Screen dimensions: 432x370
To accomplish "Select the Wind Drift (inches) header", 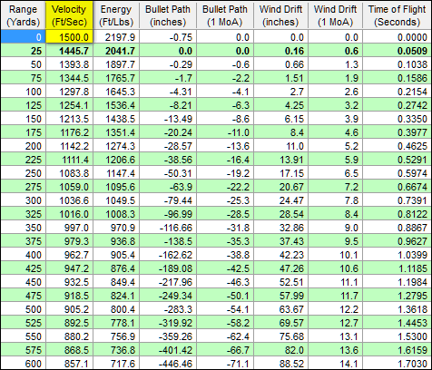I will pyautogui.click(x=280, y=15).
